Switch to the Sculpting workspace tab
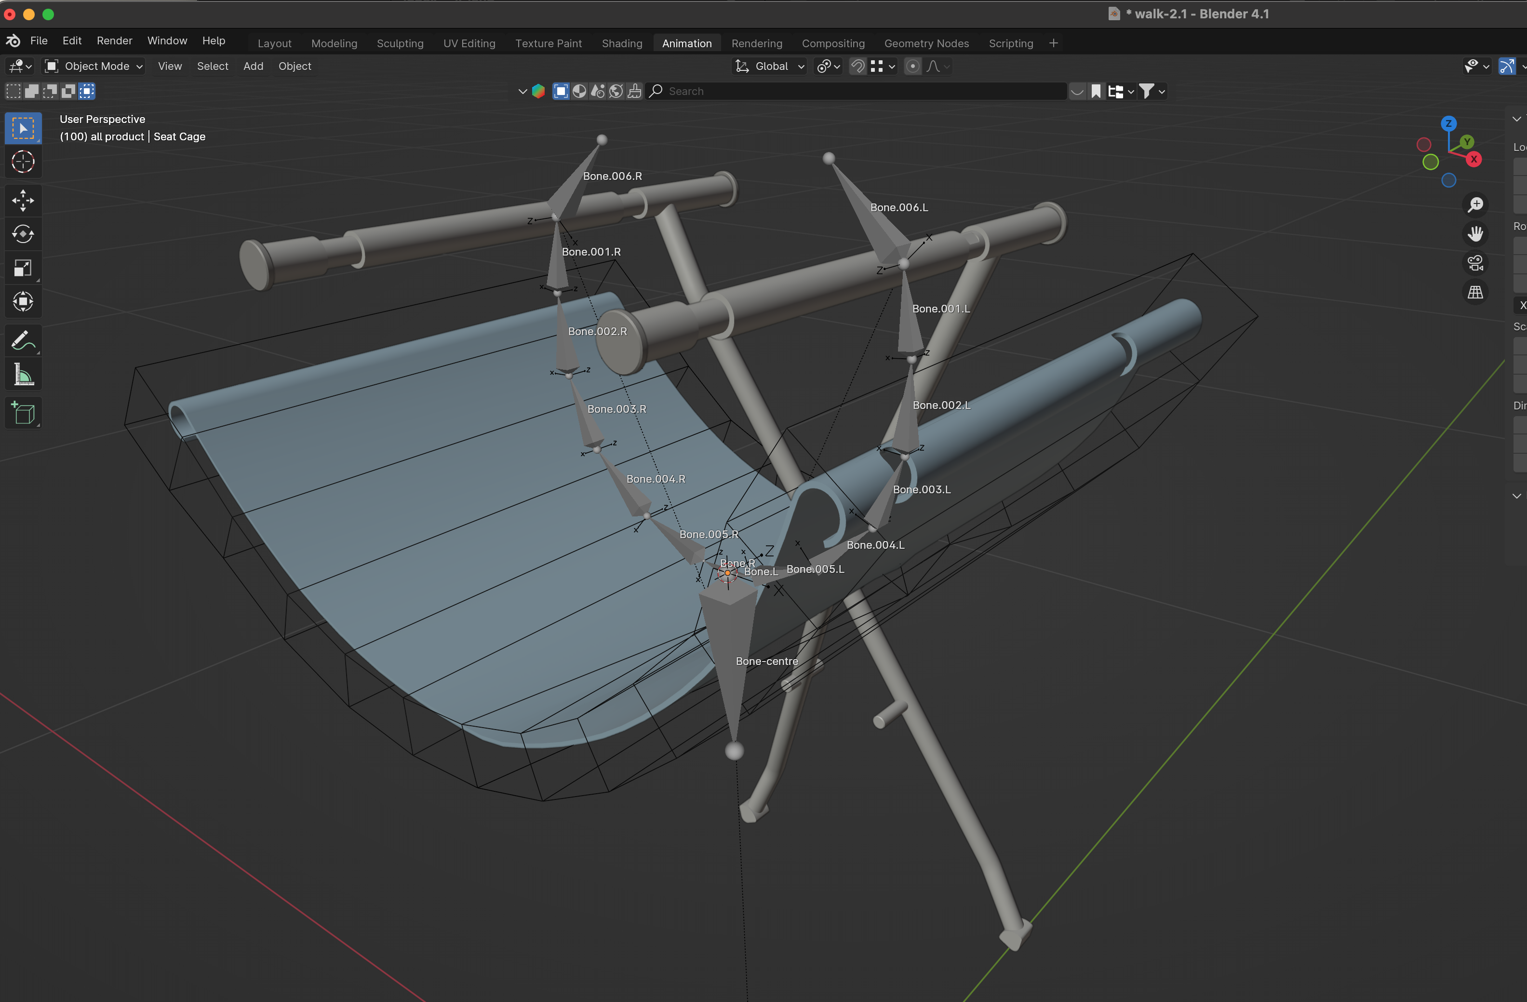Screen dimensions: 1527x1002 400,43
